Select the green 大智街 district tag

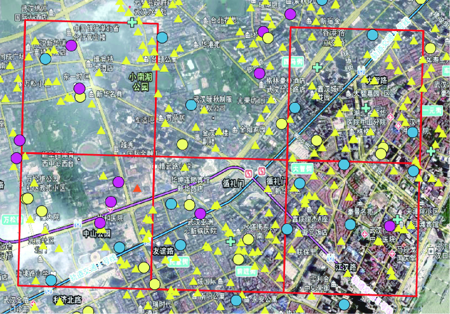[x=301, y=169]
